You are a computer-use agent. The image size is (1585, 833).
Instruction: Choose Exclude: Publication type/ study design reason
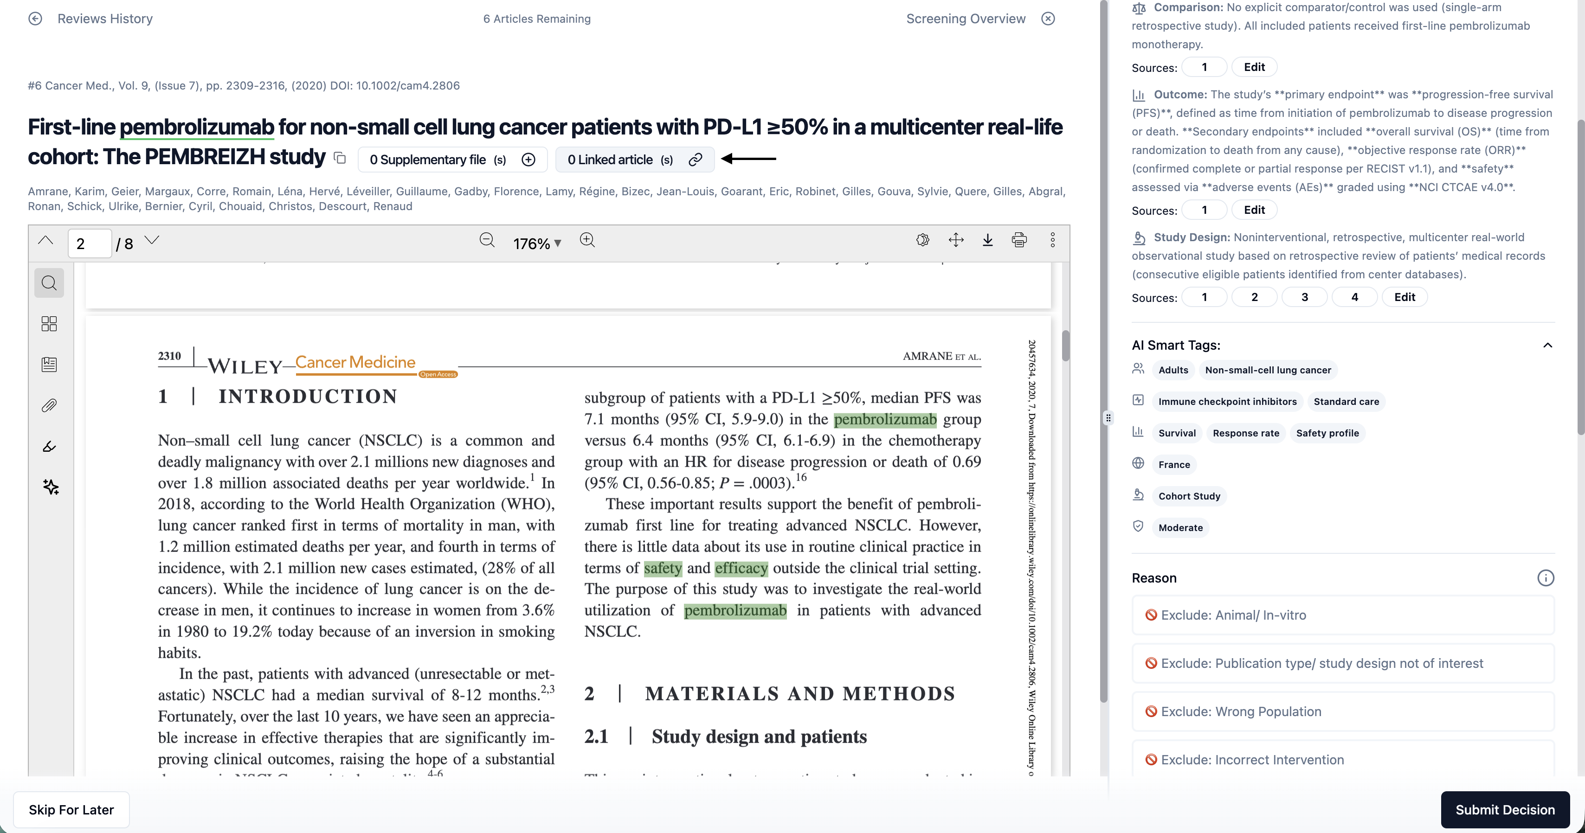pos(1343,663)
